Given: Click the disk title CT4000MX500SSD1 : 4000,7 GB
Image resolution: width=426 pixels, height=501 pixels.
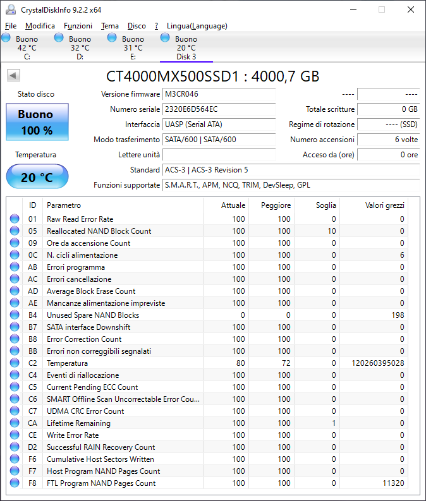Looking at the screenshot, I should click(212, 76).
